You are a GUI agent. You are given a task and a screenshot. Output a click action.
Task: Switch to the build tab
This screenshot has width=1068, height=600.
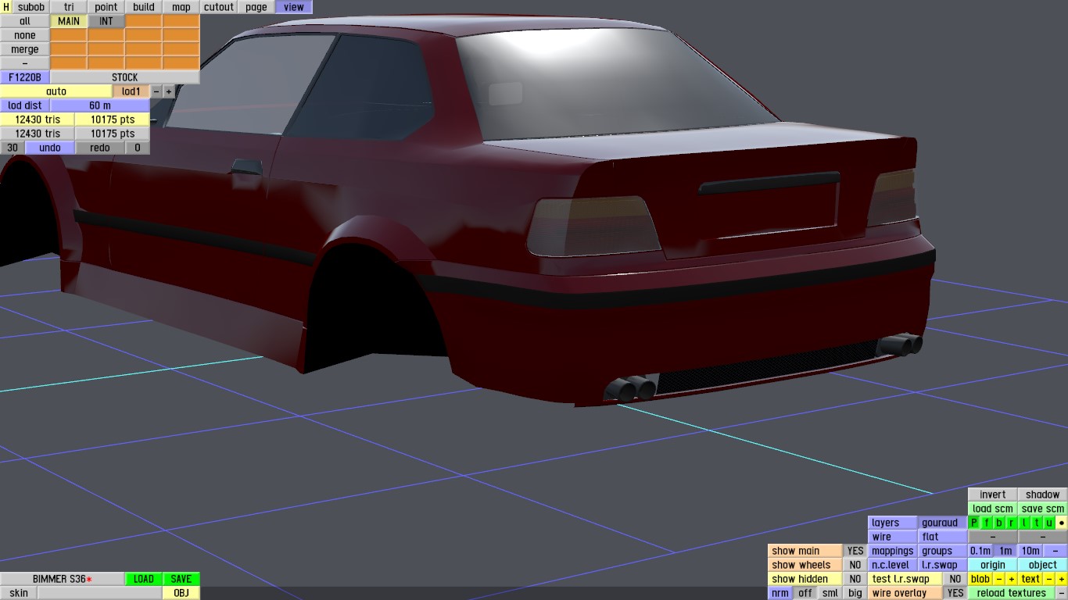pyautogui.click(x=144, y=7)
